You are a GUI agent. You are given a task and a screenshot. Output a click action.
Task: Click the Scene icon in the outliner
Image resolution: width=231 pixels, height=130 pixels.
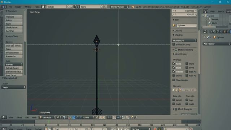[x=206, y=16]
